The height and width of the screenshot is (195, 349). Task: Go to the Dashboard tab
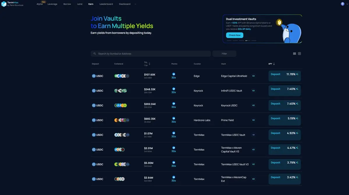125,4
